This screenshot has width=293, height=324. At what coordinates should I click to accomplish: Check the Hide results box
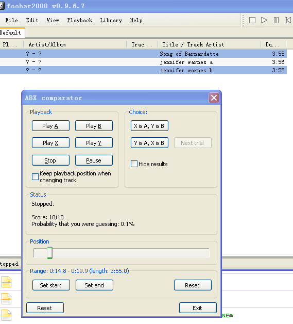tap(134, 164)
